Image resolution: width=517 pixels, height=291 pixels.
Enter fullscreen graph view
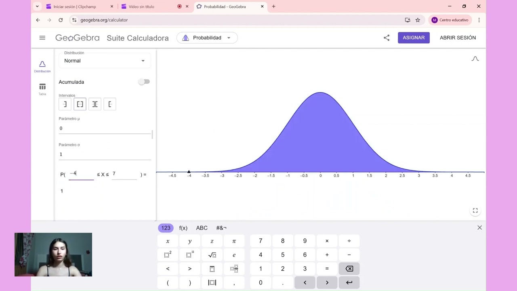[x=475, y=211]
